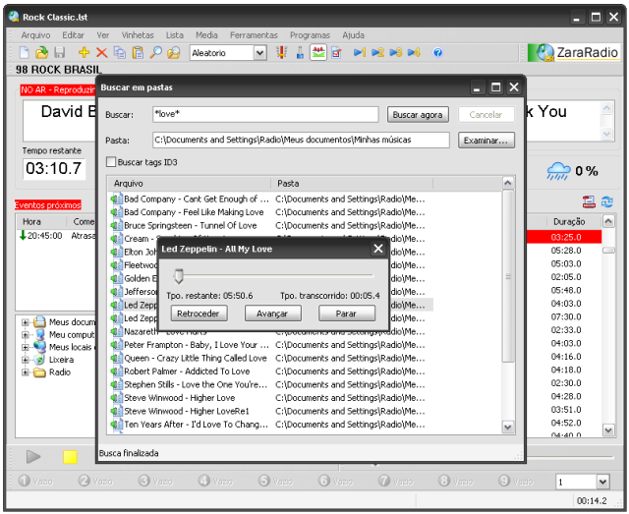Click the main Play button
Image resolution: width=629 pixels, height=514 pixels.
pyautogui.click(x=33, y=457)
